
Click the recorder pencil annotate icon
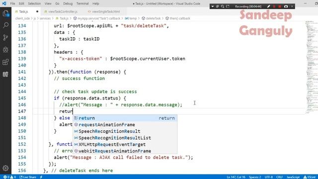268,6
